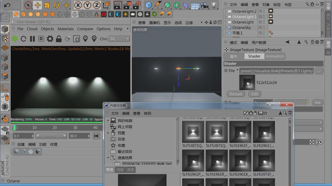Toggle the Y axis lock
The image size is (332, 186).
[x=87, y=5]
